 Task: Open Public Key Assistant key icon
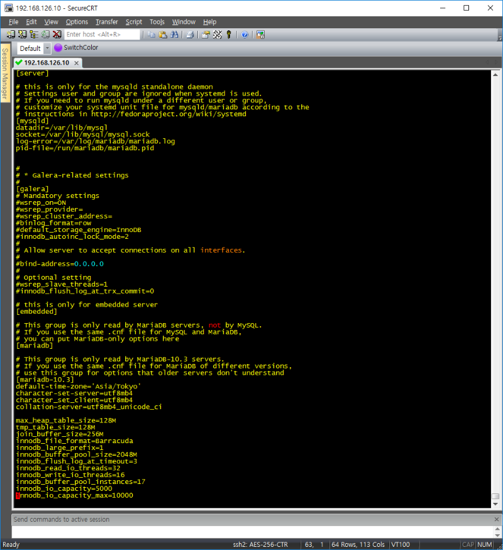point(229,35)
